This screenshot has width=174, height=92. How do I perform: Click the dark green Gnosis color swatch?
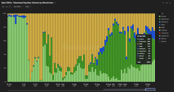(x=160, y=41)
